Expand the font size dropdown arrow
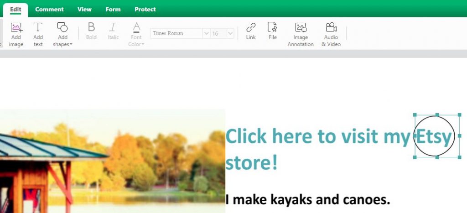The height and width of the screenshot is (213, 467). pyautogui.click(x=230, y=33)
